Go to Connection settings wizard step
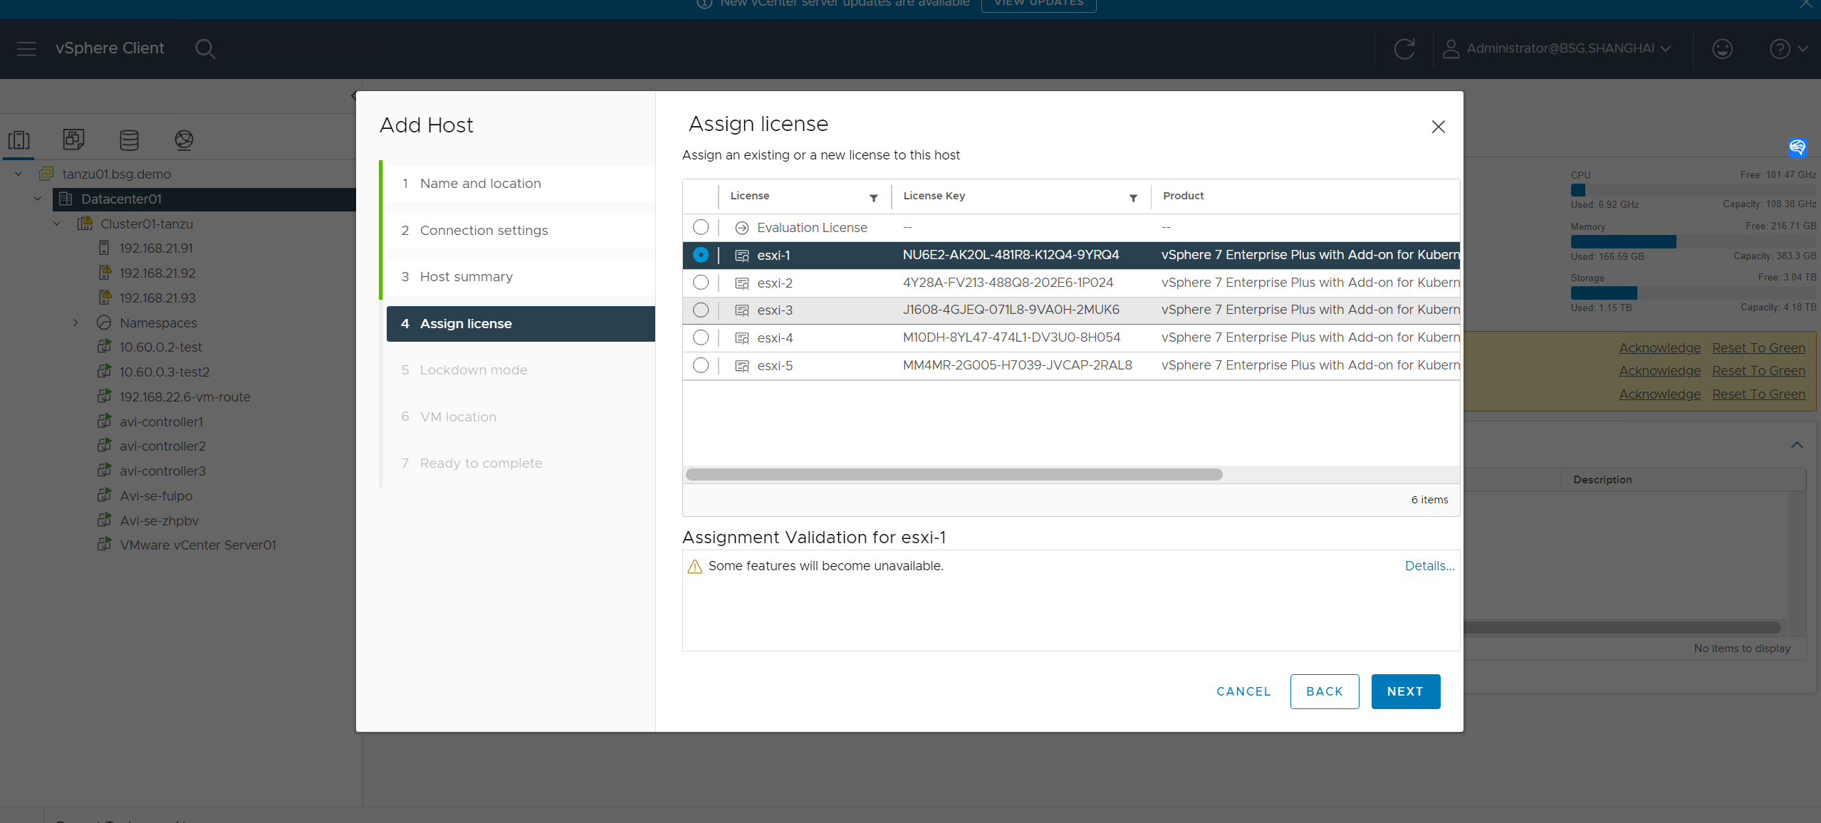 coord(484,230)
